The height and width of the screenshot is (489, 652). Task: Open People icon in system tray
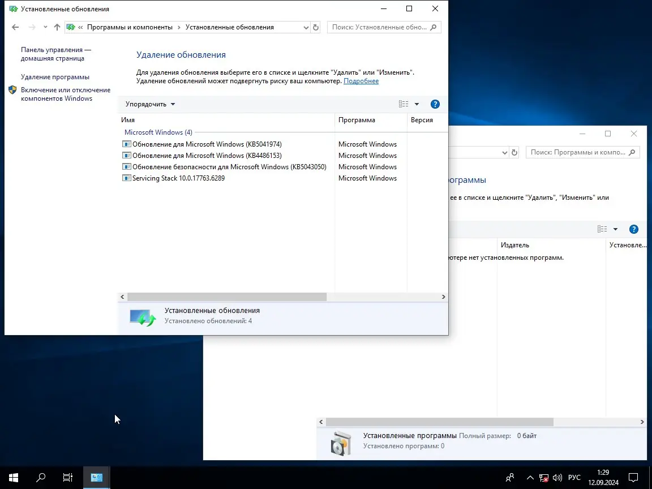click(x=510, y=477)
